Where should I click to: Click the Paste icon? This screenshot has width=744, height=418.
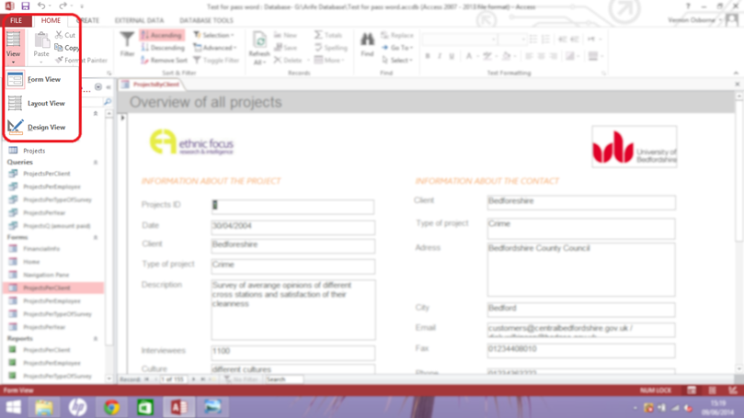point(41,40)
